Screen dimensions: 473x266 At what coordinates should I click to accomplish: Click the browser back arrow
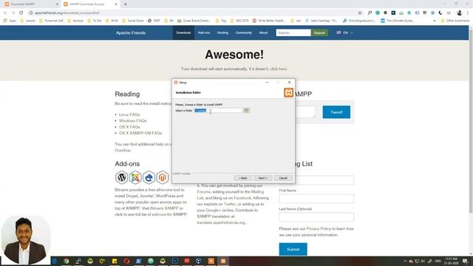(5, 13)
